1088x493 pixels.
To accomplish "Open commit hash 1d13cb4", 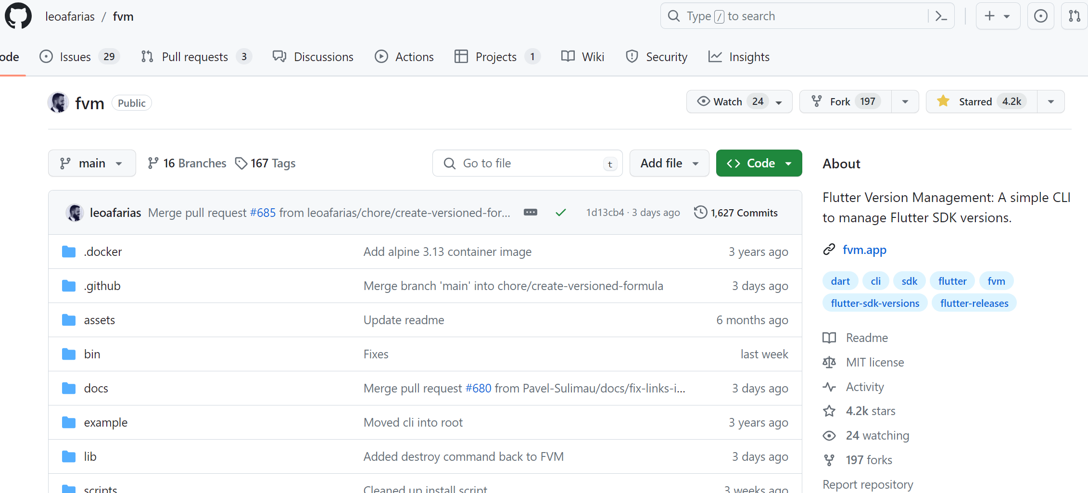I will point(605,213).
